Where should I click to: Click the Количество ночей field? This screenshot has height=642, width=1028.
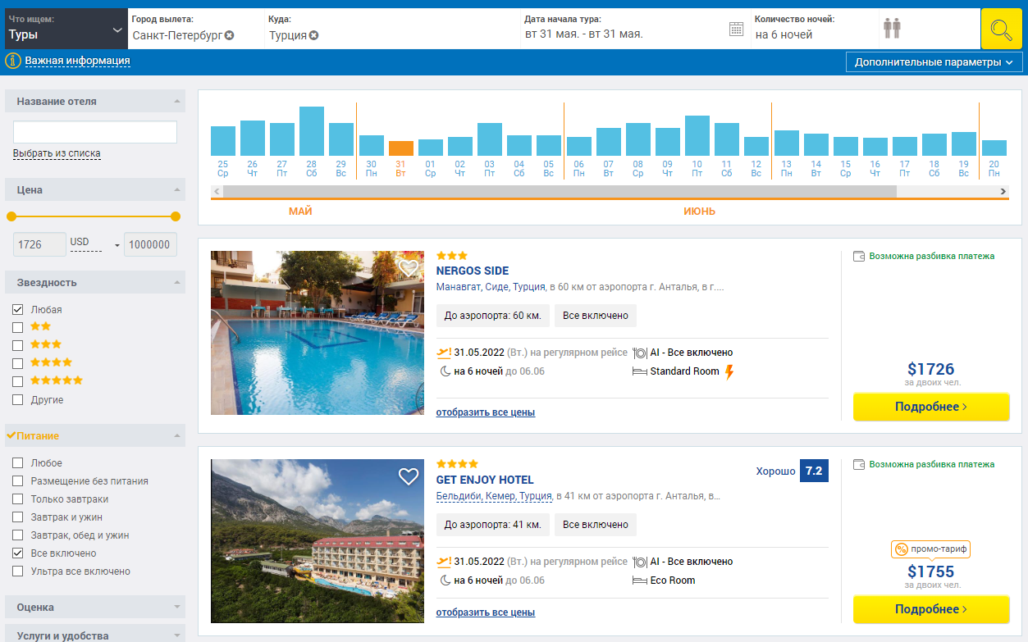pos(814,29)
